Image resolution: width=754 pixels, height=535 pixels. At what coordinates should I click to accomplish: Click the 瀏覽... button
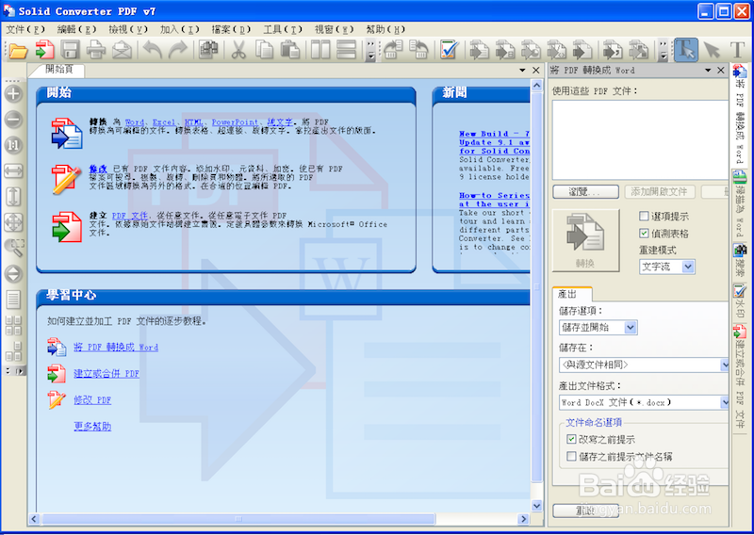tap(585, 192)
